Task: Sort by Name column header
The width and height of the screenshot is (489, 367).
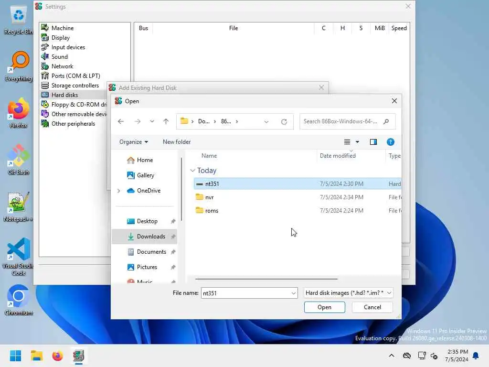Action: 209,156
